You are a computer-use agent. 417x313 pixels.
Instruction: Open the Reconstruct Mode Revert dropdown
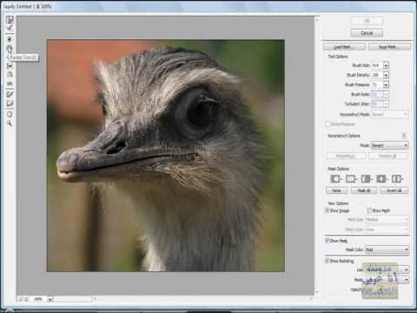coord(390,145)
